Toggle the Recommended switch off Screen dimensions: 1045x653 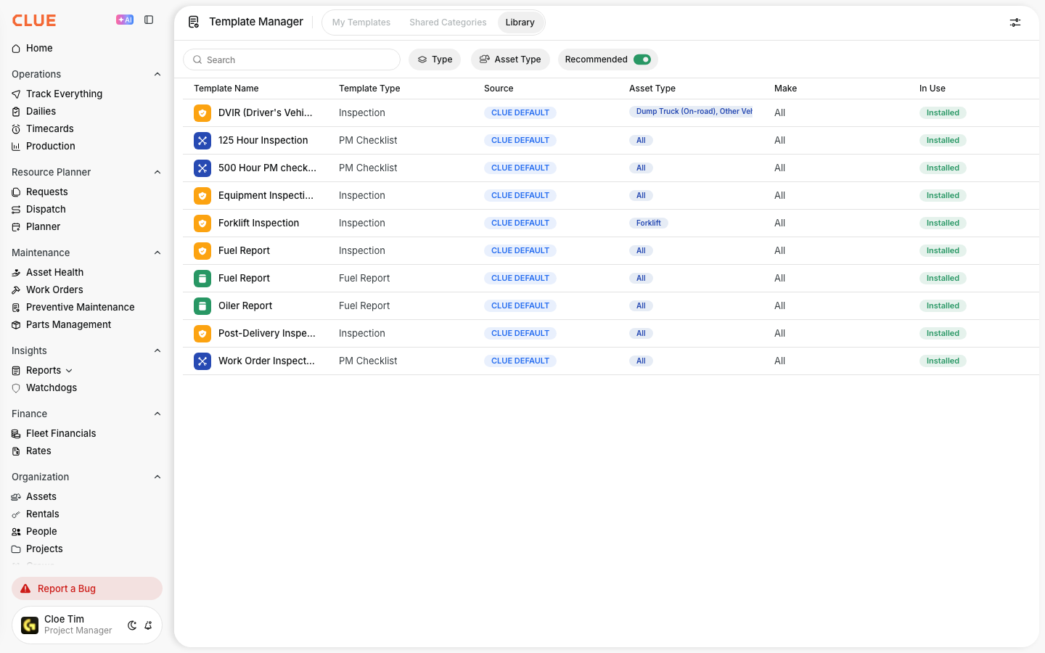(x=642, y=59)
